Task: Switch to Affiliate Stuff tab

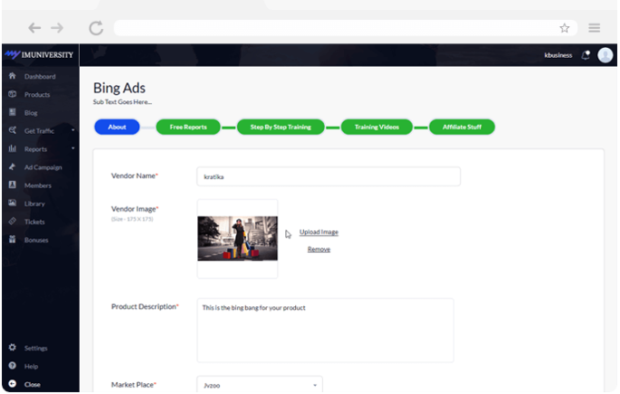Action: (x=462, y=127)
